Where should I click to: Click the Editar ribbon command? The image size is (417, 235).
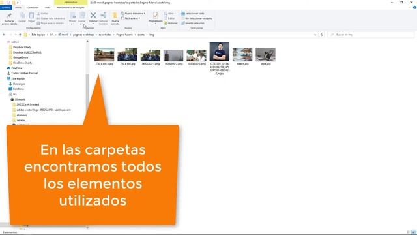pos(169,18)
